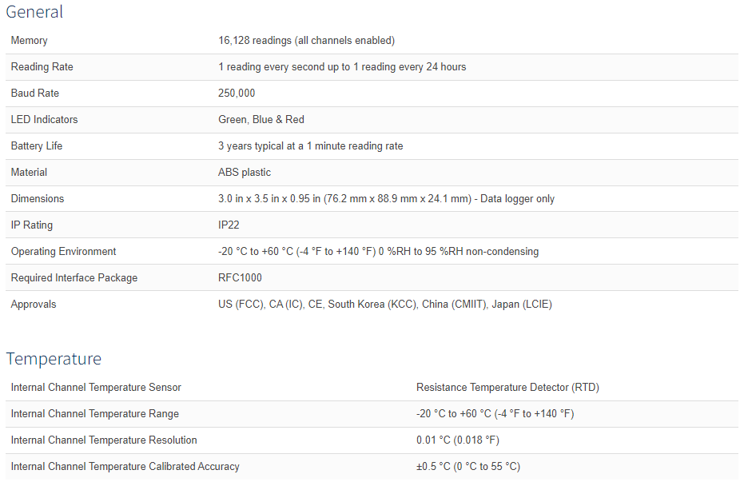Click Internal Channel Temperature Resolution label

(104, 440)
